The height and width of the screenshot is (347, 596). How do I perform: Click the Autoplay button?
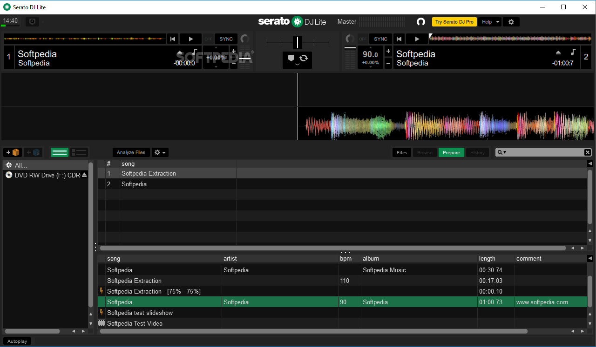[x=17, y=341]
